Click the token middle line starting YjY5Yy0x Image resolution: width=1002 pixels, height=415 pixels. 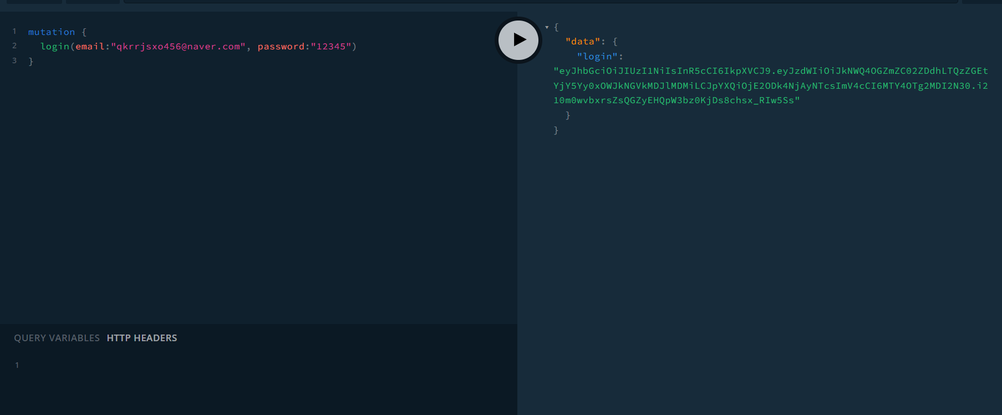(x=771, y=86)
